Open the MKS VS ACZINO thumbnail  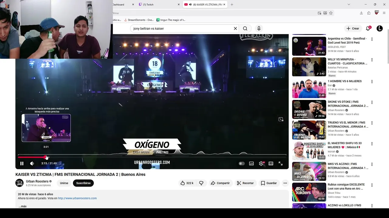pyautogui.click(x=309, y=171)
